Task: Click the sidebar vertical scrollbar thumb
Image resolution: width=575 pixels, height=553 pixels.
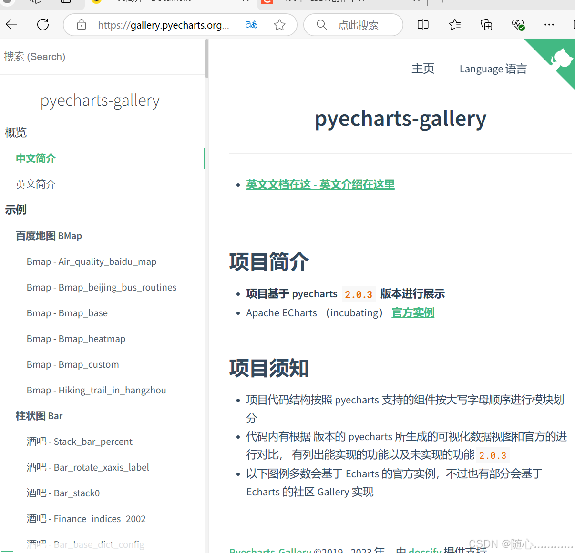Action: (x=207, y=58)
